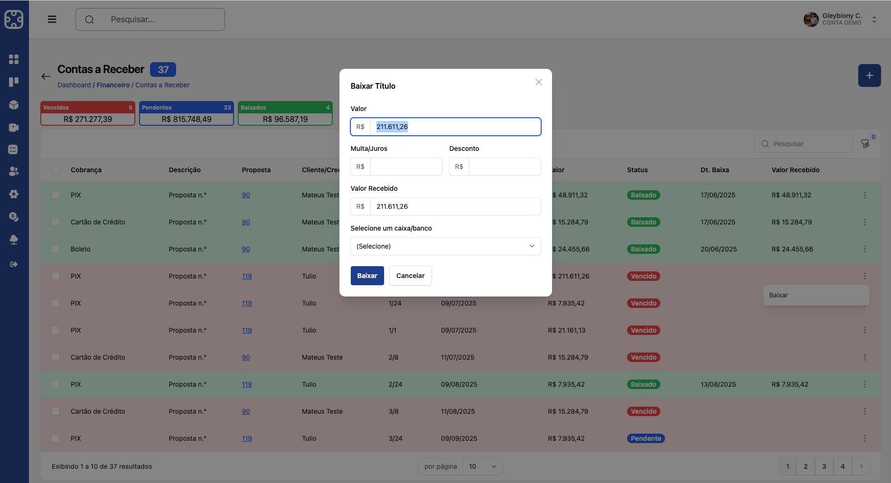Open the table filter icon

865,144
